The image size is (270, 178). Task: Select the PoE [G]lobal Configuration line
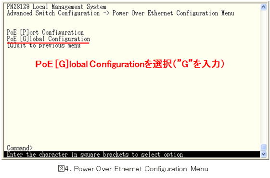49,39
